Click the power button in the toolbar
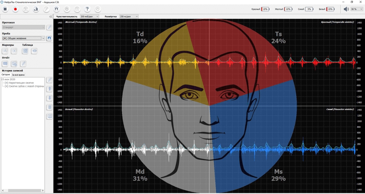Viewport: 365px width, 194px height. (x=97, y=9)
